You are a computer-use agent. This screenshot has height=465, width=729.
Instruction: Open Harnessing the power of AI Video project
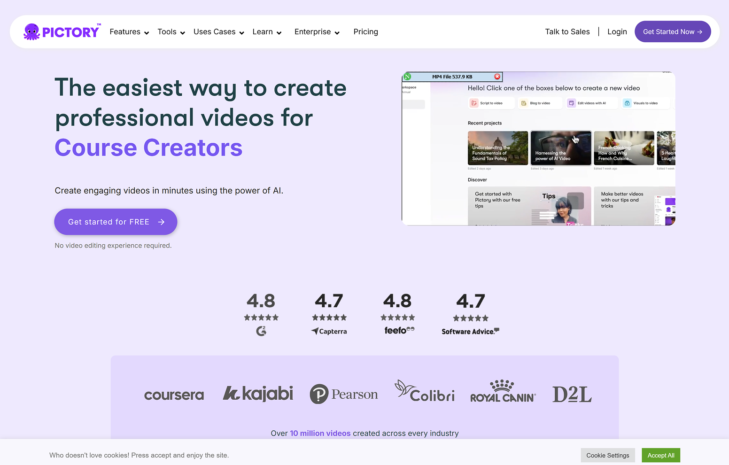pos(561,148)
